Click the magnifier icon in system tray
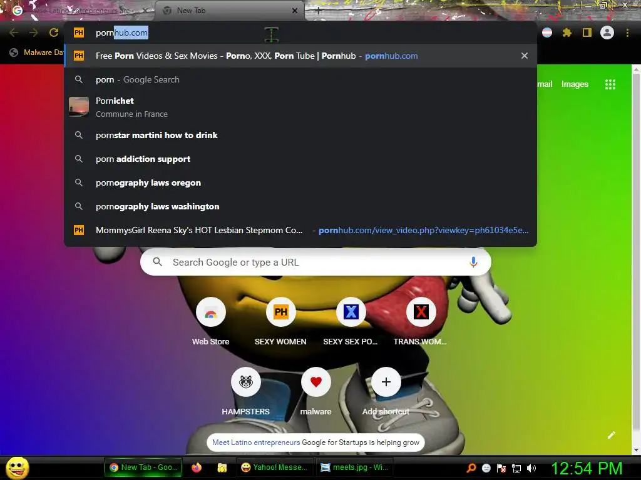 (x=471, y=468)
